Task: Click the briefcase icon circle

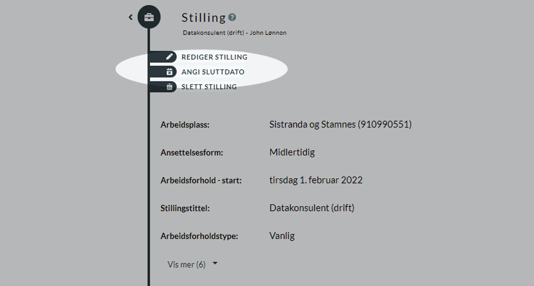Action: (149, 17)
